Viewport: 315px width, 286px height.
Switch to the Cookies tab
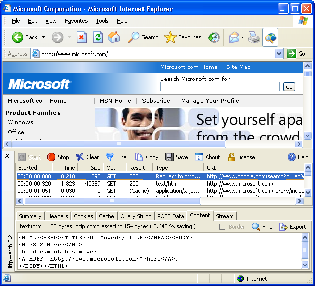[x=83, y=216]
